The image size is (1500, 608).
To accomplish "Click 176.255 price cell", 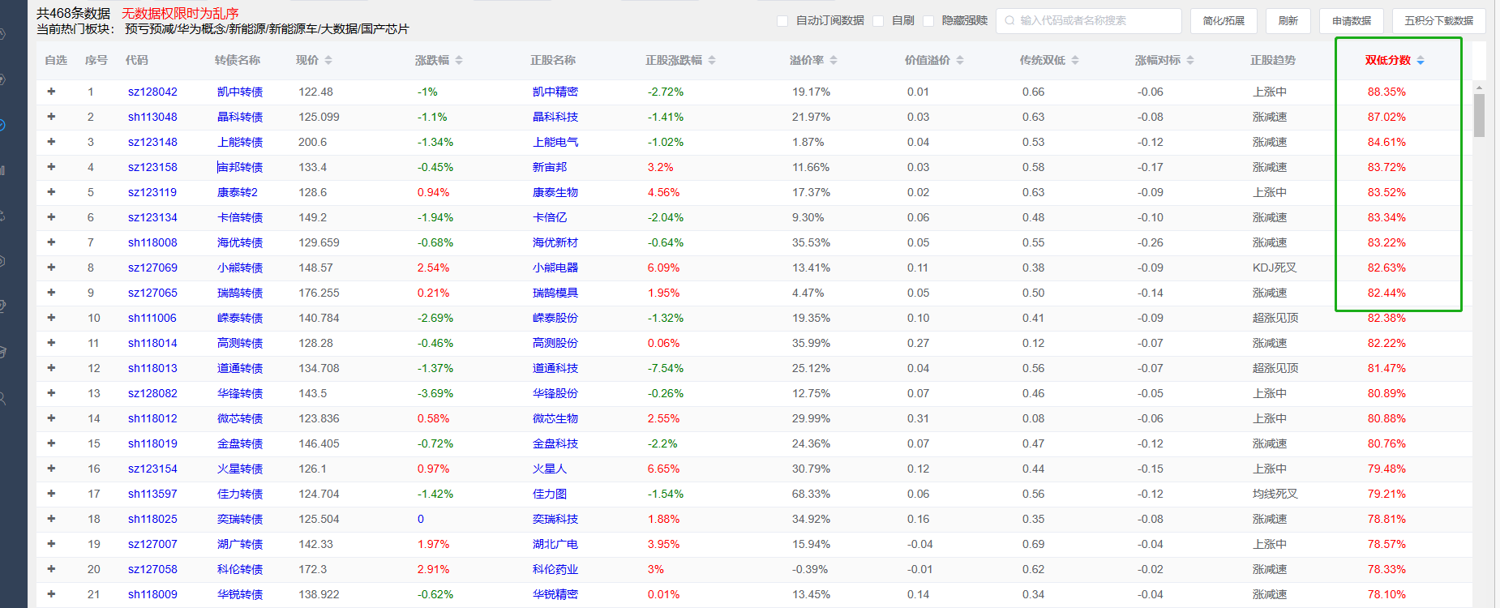I will pos(319,293).
